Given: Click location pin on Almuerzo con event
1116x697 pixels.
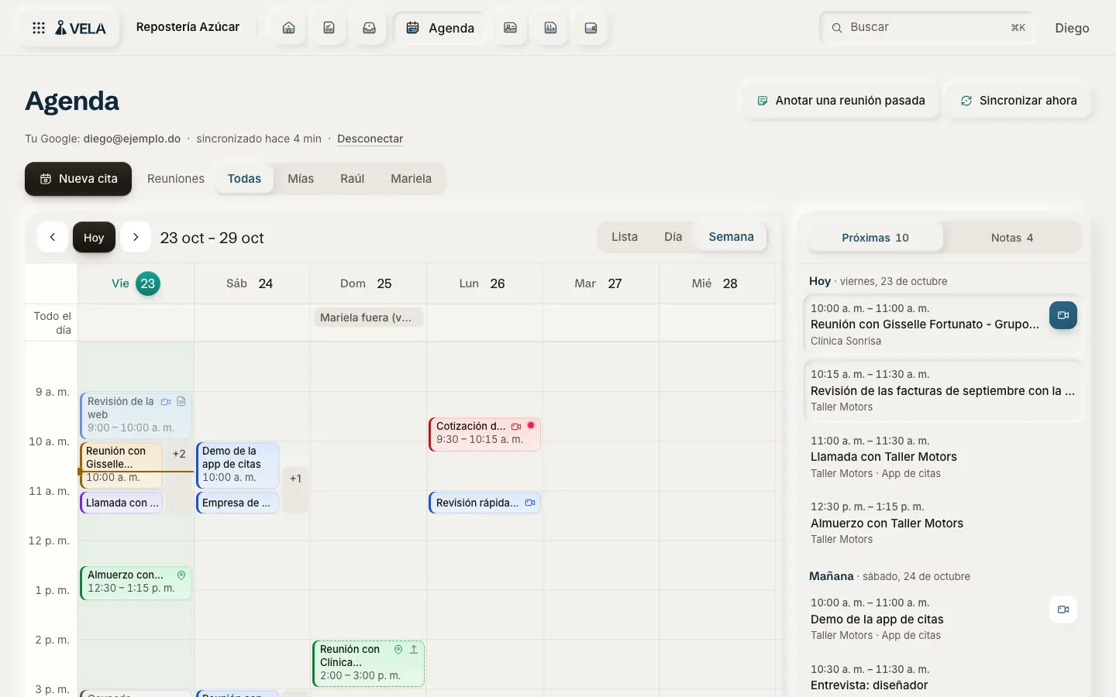Looking at the screenshot, I should (x=181, y=575).
